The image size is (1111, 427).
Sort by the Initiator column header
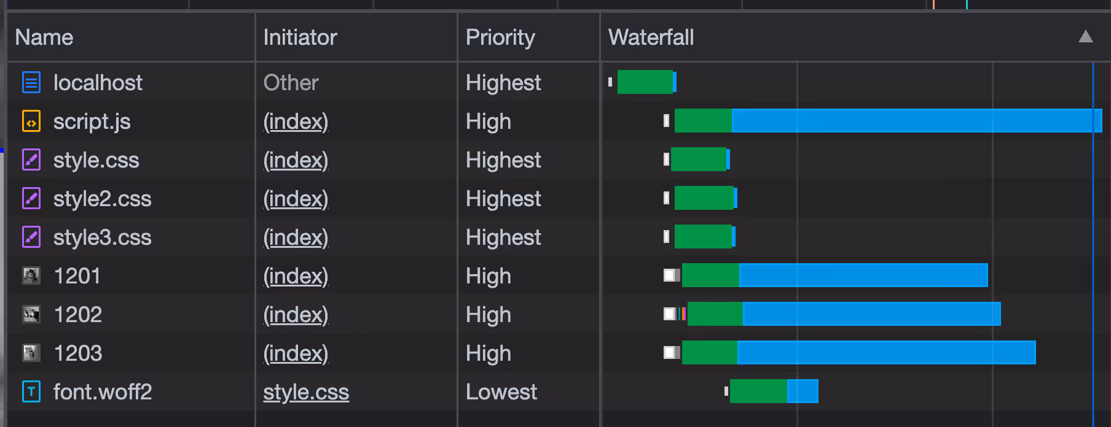[300, 37]
